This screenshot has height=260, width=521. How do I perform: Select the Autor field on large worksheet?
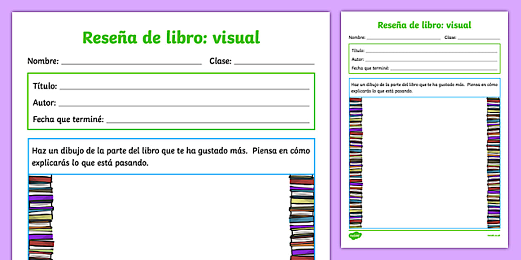coord(184,104)
